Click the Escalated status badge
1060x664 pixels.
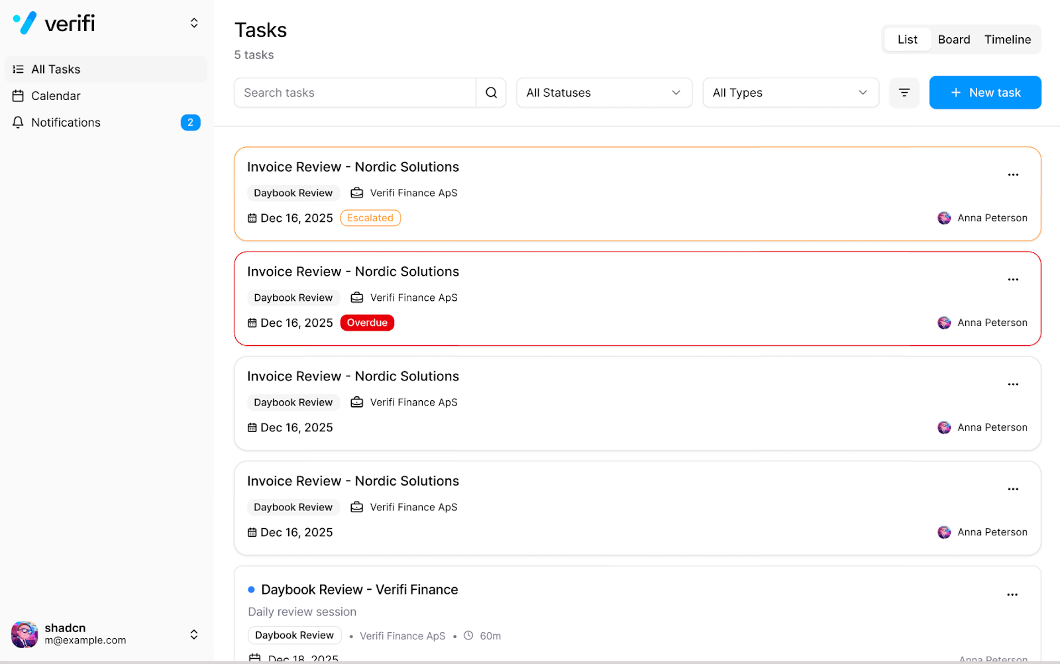click(x=370, y=218)
